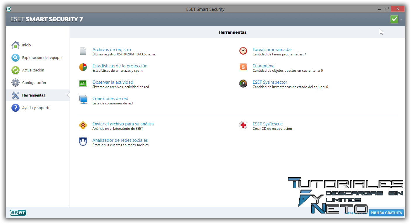Click the PRUEBA GRATUITA button
411x224 pixels.
pos(386,213)
